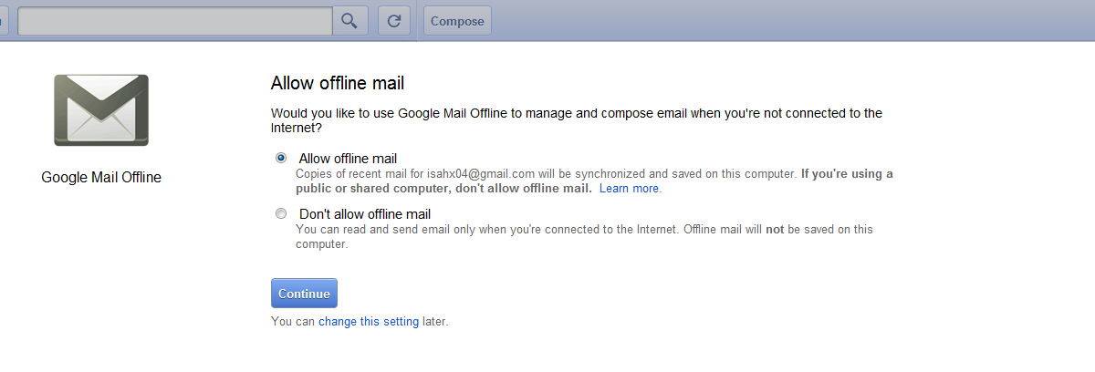This screenshot has width=1095, height=372.
Task: Click the refresh arrow icon
Action: [x=394, y=21]
